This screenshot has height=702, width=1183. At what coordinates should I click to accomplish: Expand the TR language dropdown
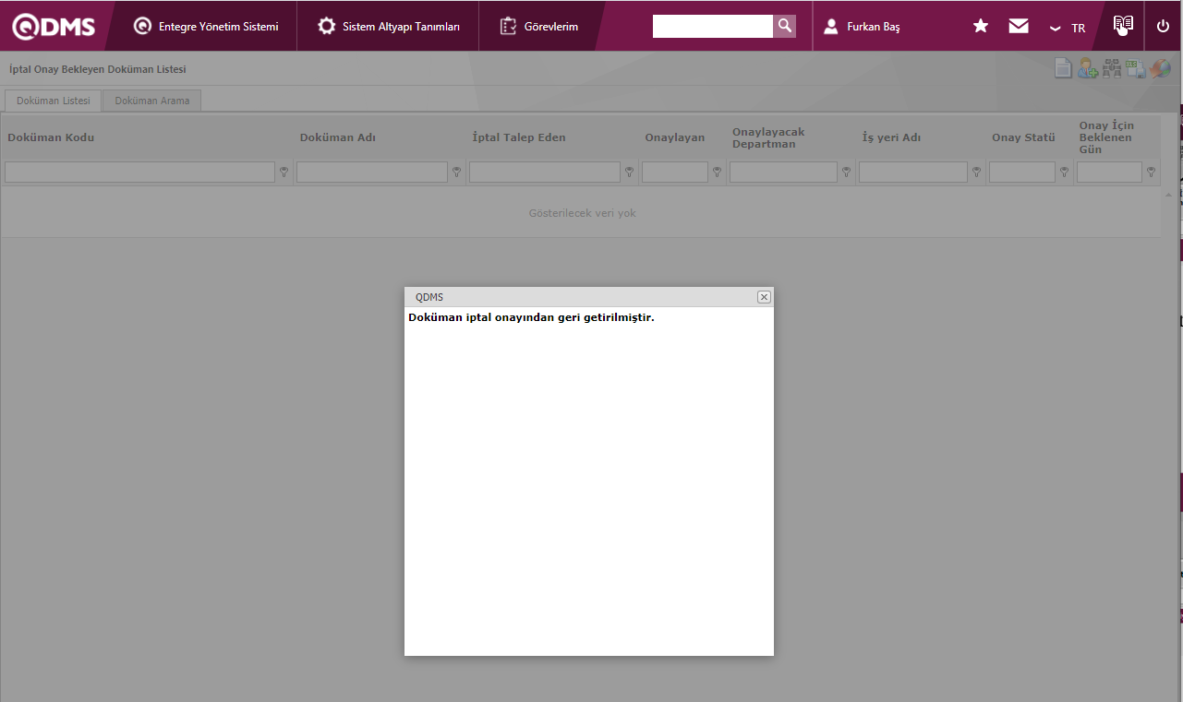point(1068,28)
